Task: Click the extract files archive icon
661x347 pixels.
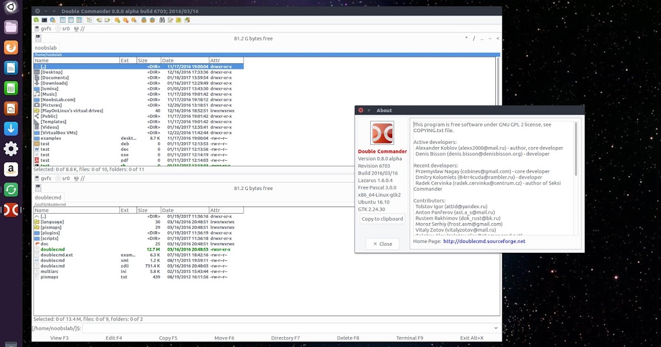Action: point(152,20)
